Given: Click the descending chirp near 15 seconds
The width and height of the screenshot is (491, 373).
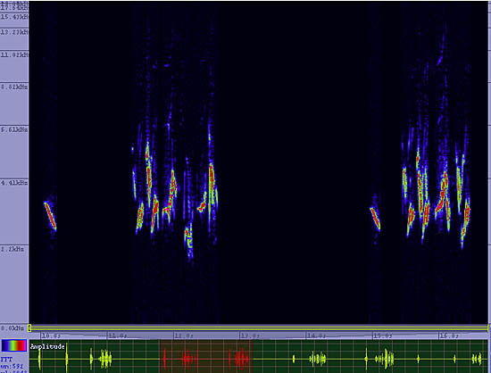Looking at the screenshot, I should pyautogui.click(x=375, y=218).
